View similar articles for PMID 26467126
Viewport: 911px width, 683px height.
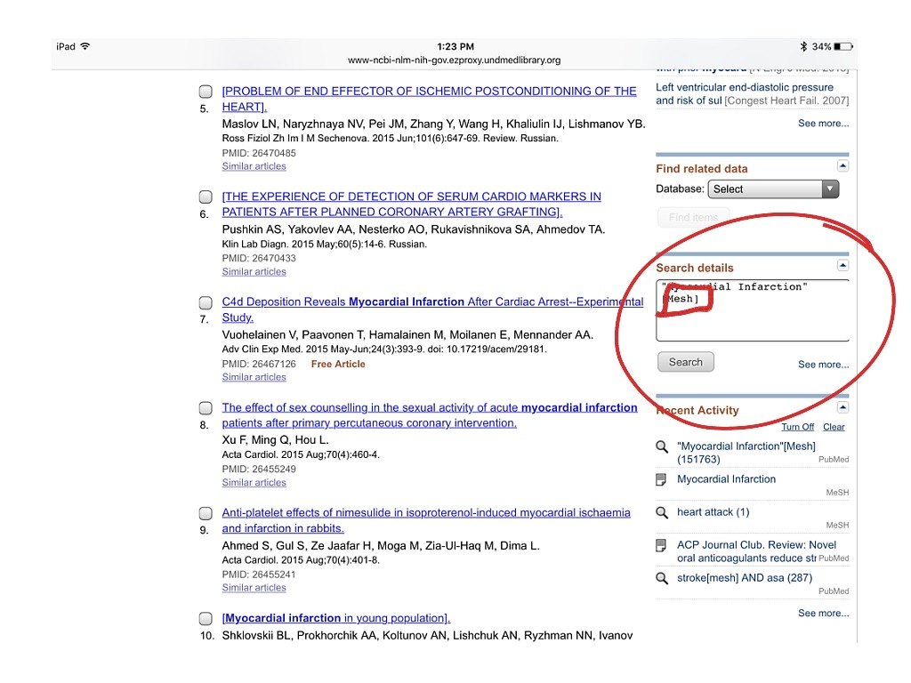click(254, 377)
